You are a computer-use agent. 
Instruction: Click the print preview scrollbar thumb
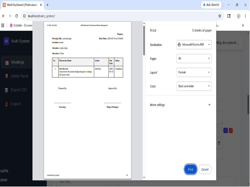[x=144, y=41]
